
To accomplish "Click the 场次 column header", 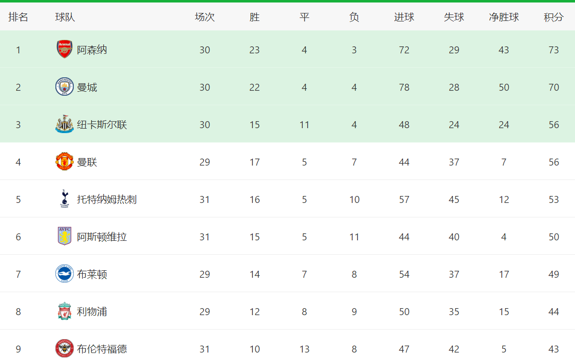I will (x=204, y=17).
